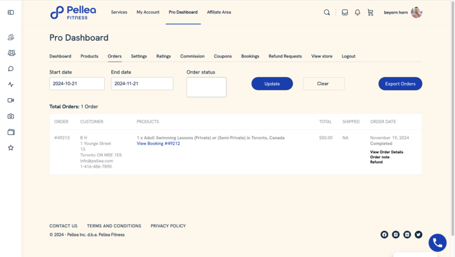Click the Clear button
This screenshot has width=455, height=257.
(323, 83)
